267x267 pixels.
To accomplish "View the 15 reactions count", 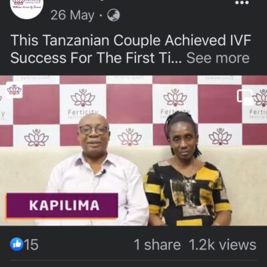I will pos(31,244).
